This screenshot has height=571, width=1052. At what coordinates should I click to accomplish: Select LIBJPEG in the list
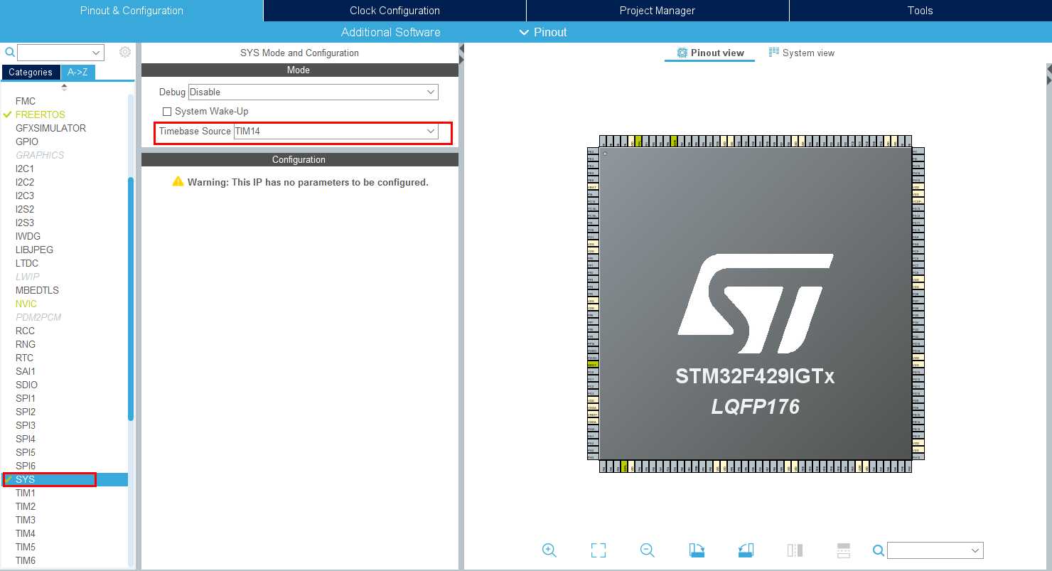click(34, 250)
